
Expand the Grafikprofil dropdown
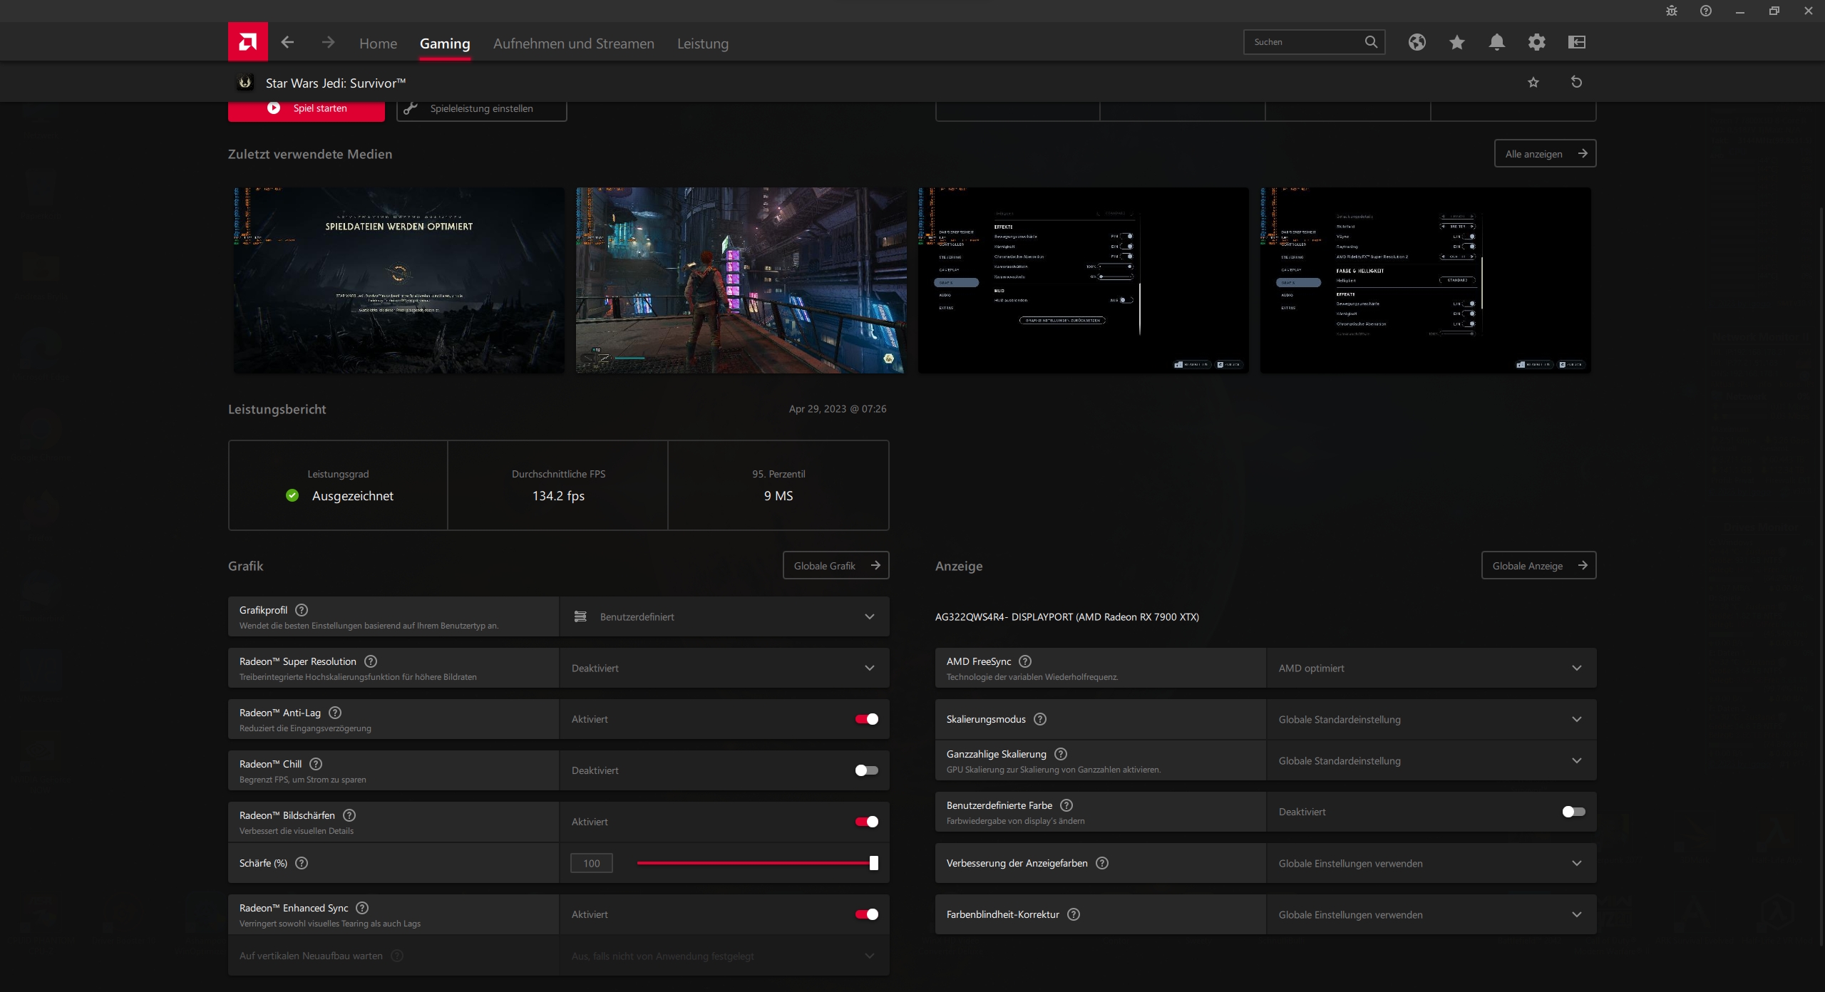724,616
